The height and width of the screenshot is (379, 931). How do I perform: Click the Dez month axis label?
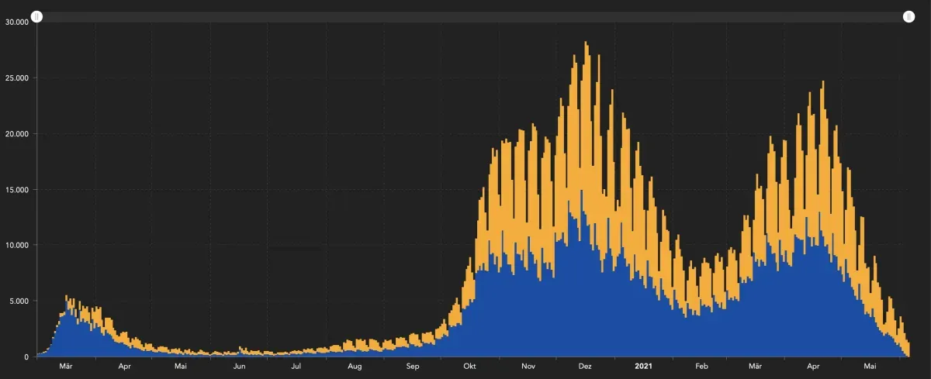click(585, 367)
